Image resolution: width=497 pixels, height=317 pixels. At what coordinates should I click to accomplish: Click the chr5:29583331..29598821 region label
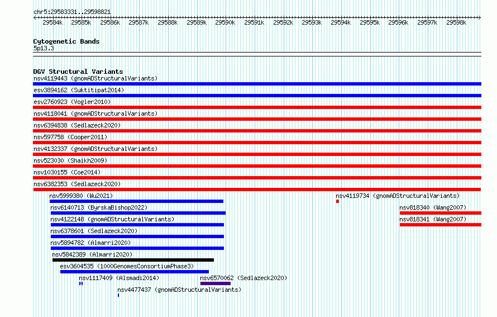(x=72, y=12)
